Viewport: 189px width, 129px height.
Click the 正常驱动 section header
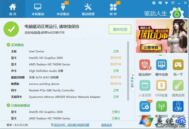tap(15, 45)
